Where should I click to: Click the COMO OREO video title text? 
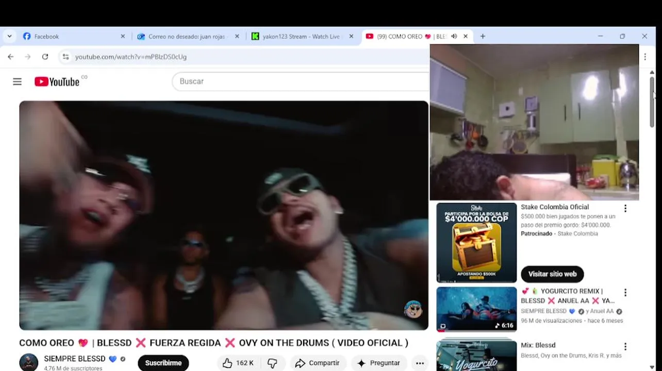213,343
